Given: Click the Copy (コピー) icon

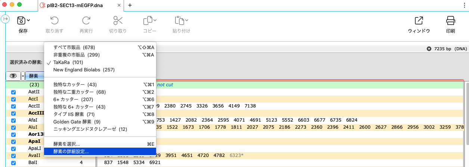Looking at the screenshot, I should [x=148, y=20].
